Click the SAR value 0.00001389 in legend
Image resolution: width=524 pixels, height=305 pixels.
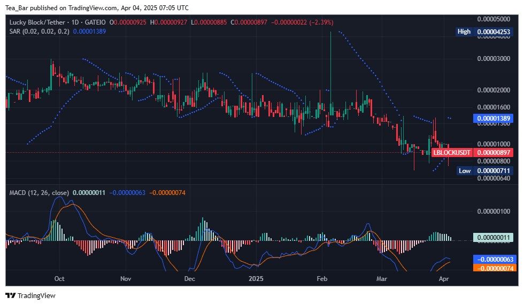coord(90,32)
